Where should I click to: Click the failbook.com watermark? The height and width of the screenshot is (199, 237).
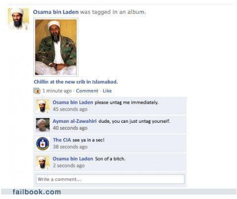(37, 192)
